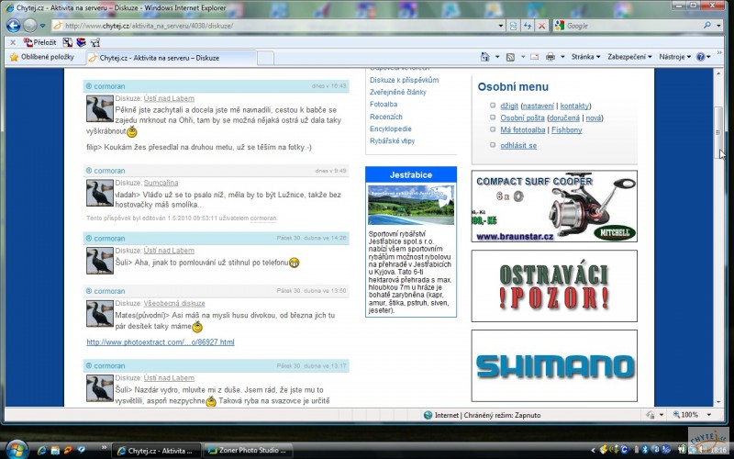Open Má fotoalba link
Viewport: 734px width, 459px height.
tap(523, 130)
